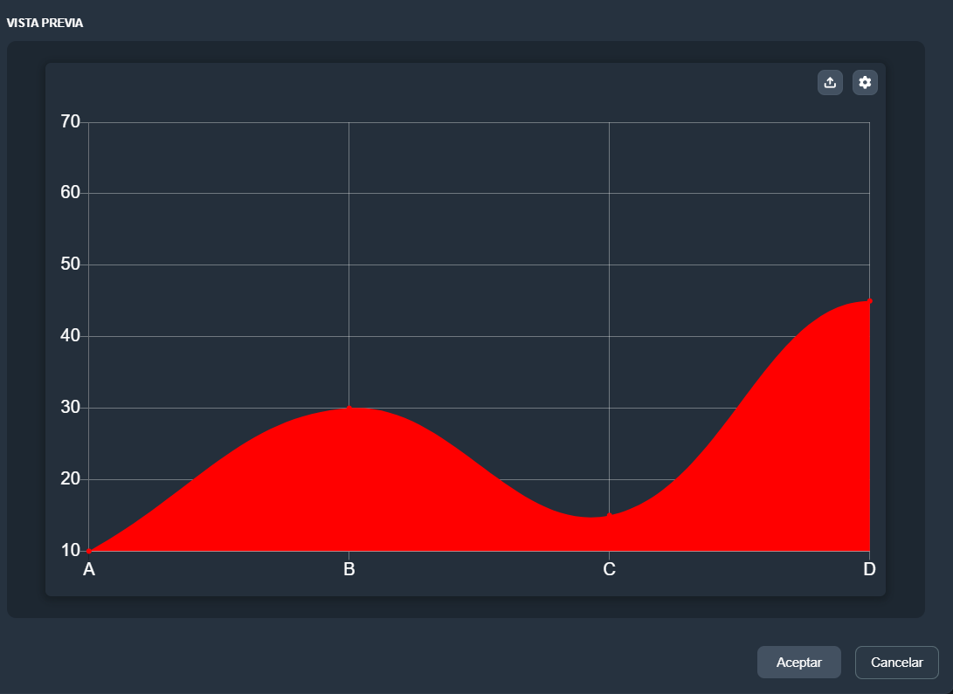Click the 50 y-axis label

71,265
